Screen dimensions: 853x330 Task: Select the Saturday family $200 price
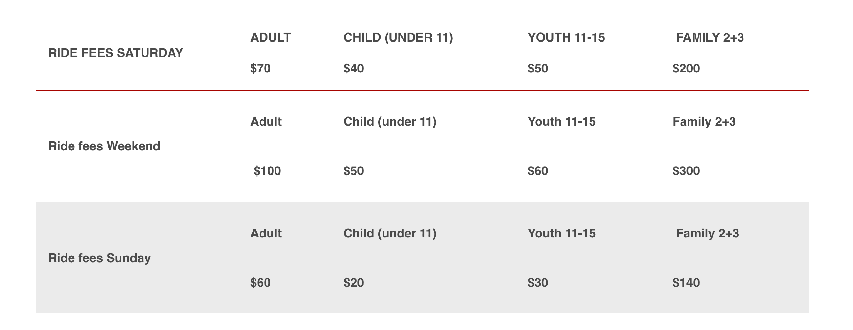[686, 68]
